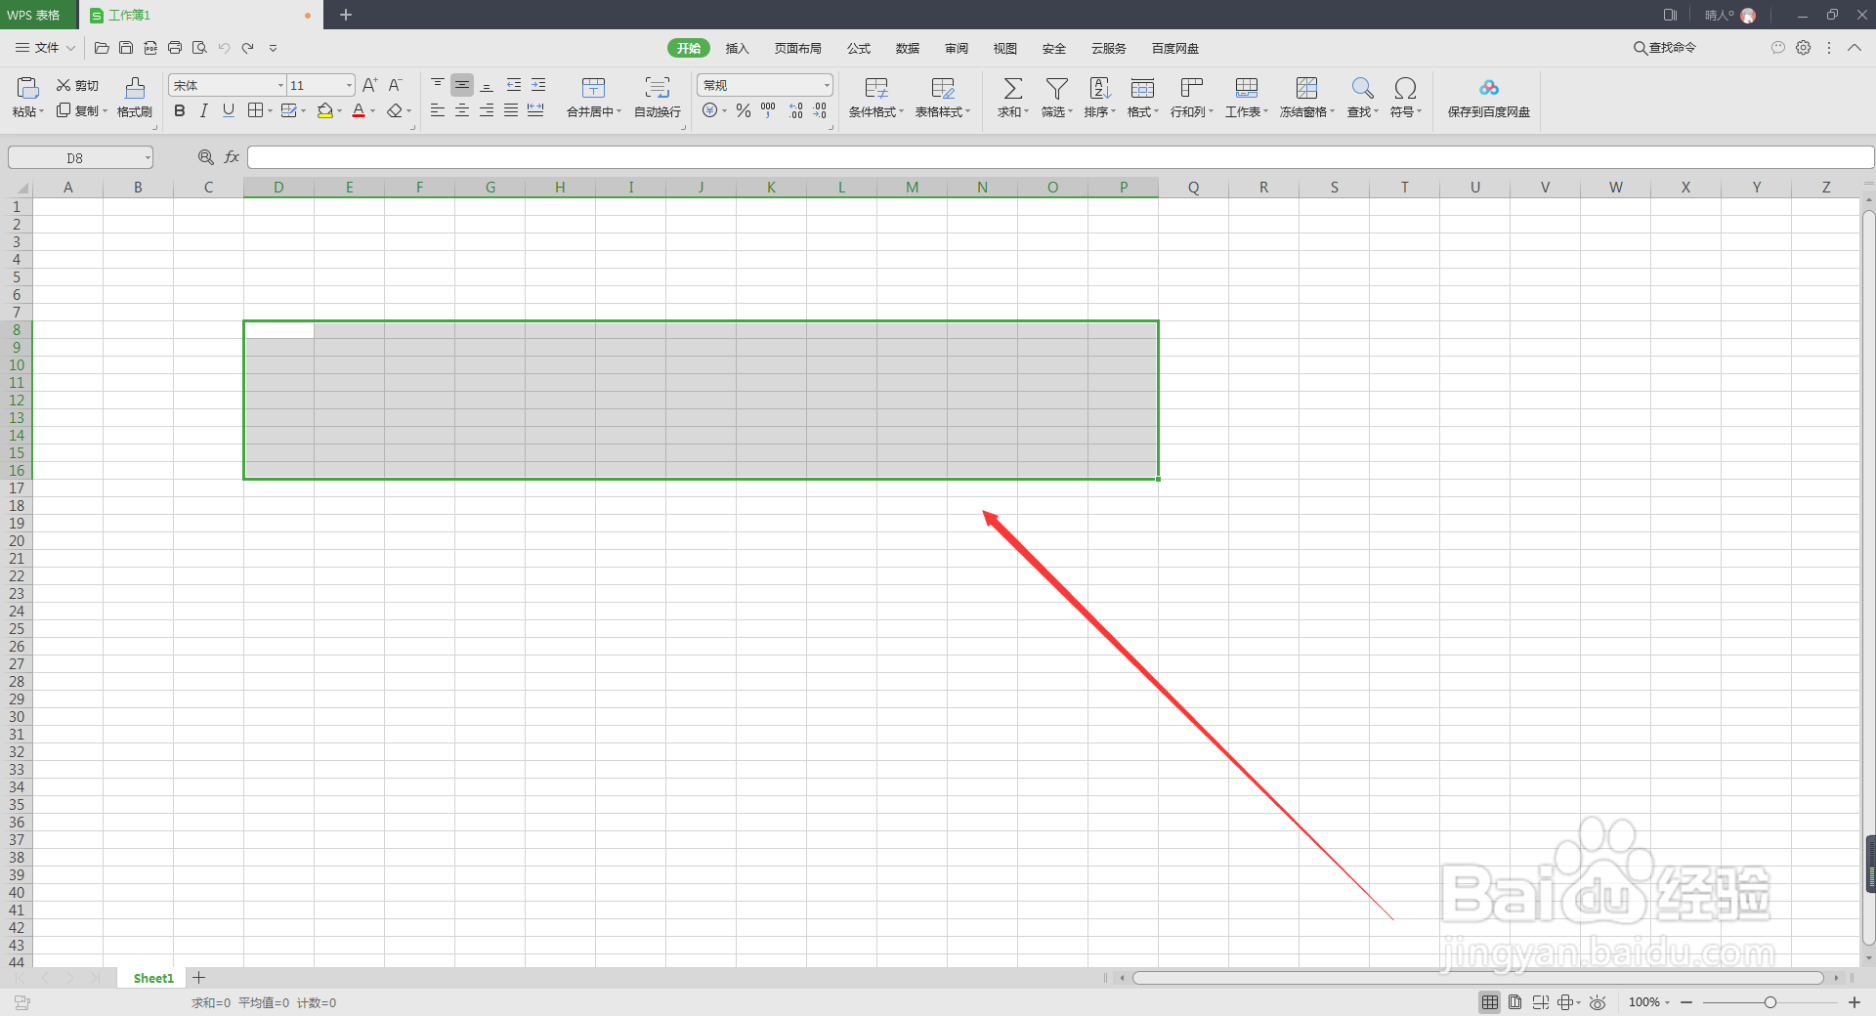This screenshot has height=1016, width=1876.
Task: Open the Data (数据) tab
Action: (908, 48)
